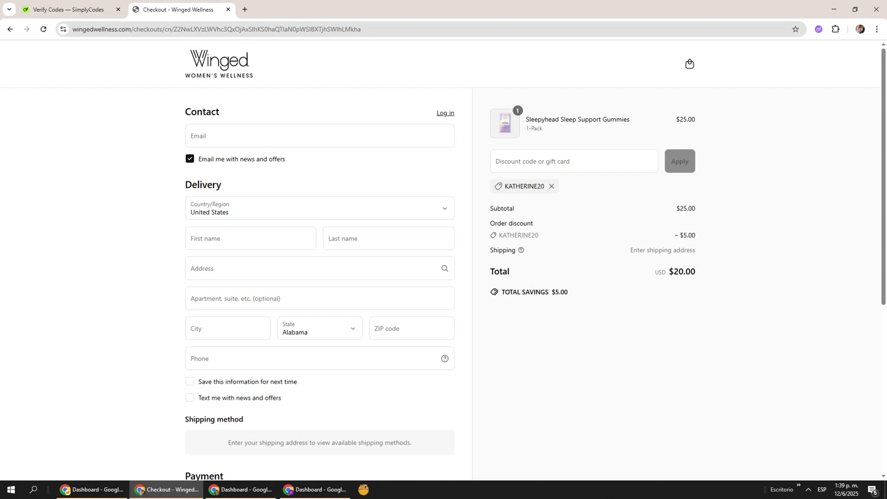Viewport: 887px width, 499px height.
Task: Open Windows taskbar search
Action: (34, 490)
